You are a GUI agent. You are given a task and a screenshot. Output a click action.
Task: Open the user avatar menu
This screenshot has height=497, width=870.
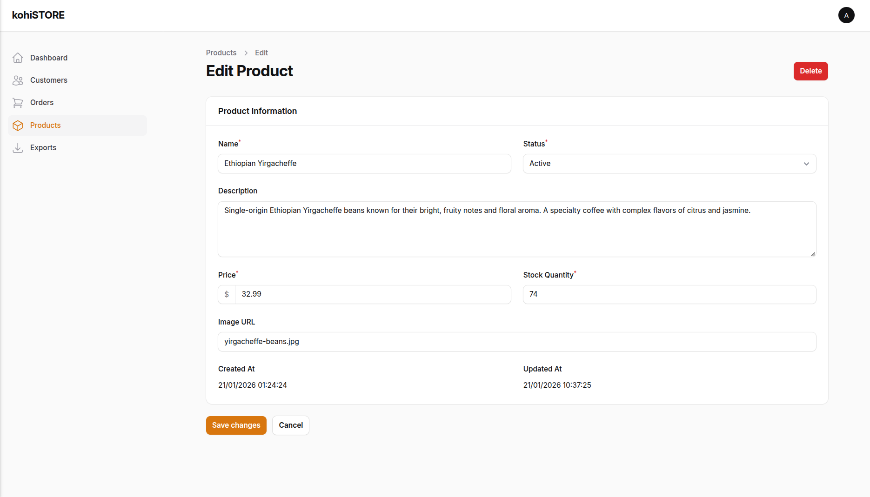(846, 15)
